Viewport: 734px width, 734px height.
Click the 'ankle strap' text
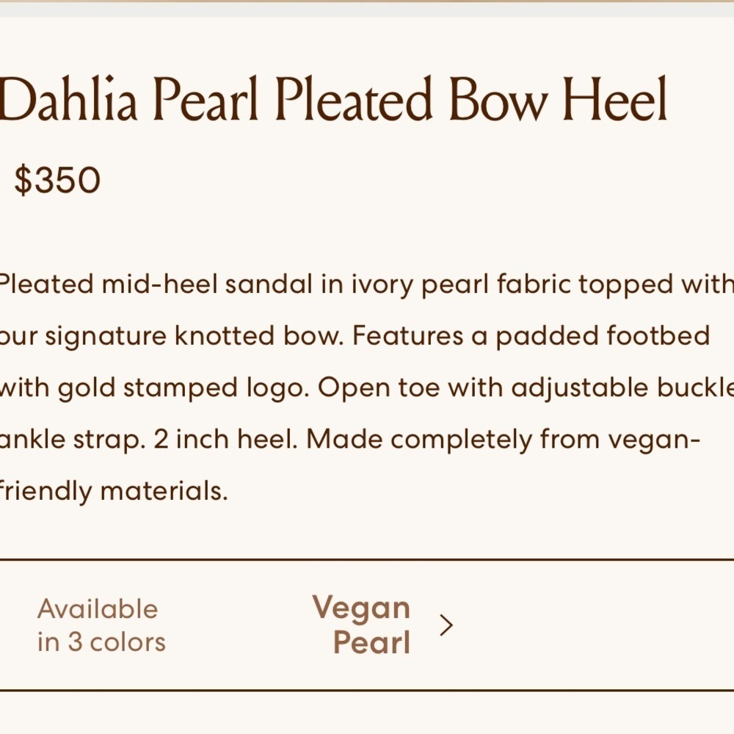pos(70,440)
